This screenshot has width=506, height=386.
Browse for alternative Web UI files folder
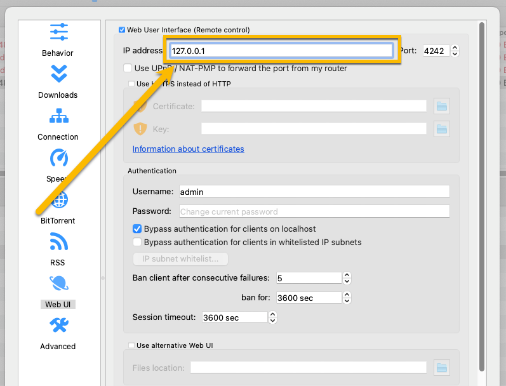[442, 367]
